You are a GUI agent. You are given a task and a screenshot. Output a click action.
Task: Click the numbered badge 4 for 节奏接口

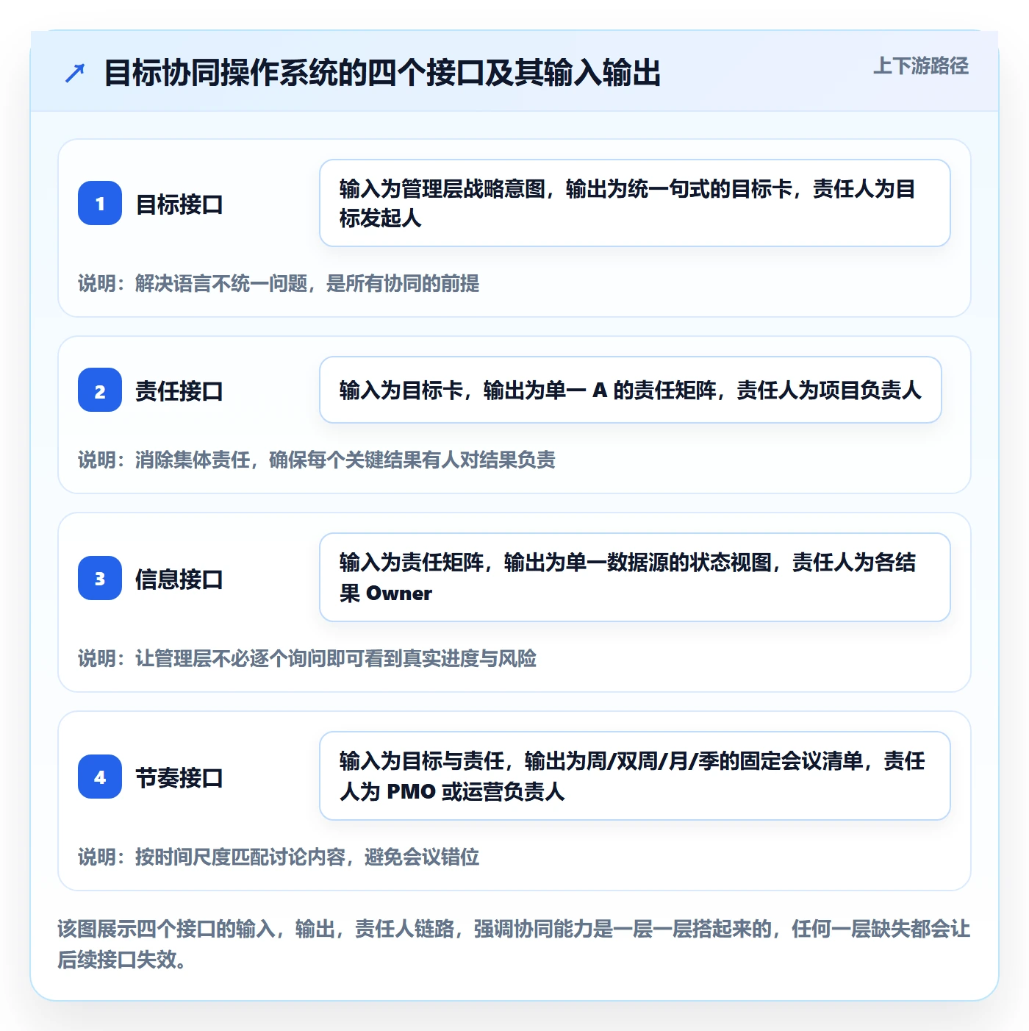click(x=100, y=777)
